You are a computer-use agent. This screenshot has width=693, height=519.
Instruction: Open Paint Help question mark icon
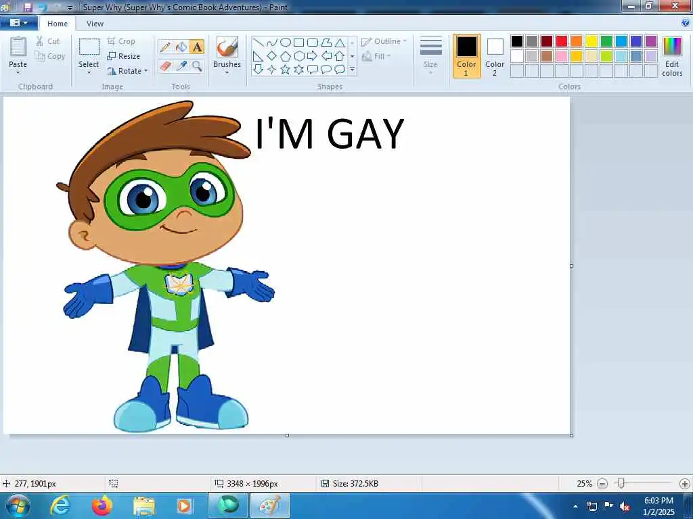tap(686, 23)
